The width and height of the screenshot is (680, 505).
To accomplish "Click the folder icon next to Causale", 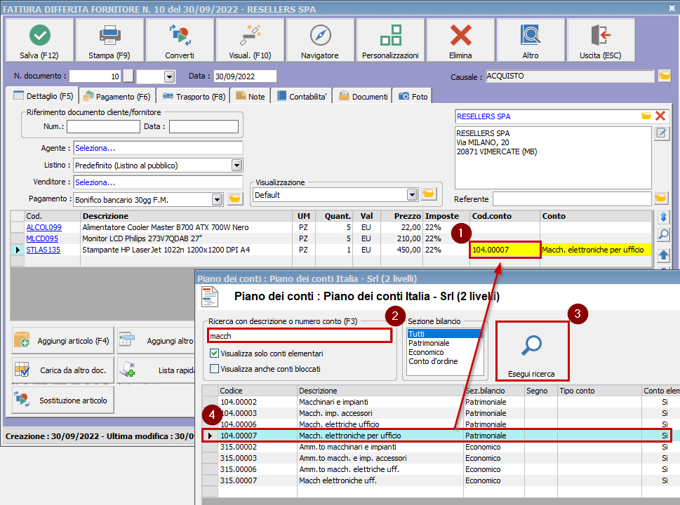I will coord(664,76).
